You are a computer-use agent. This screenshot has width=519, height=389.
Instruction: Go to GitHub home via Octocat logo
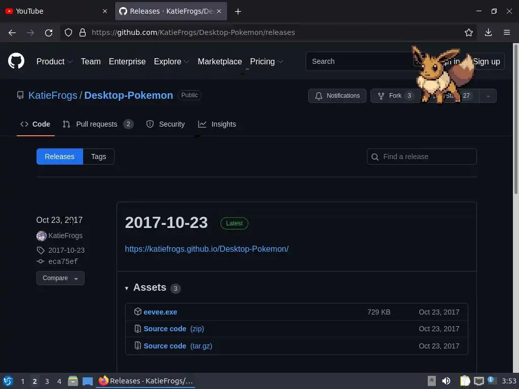[x=16, y=61]
